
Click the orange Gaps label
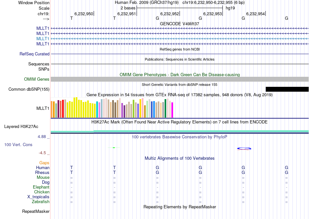coord(44,163)
